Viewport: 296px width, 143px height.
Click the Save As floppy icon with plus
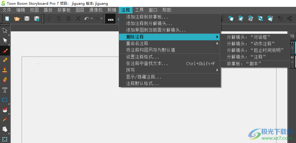[x=37, y=19]
